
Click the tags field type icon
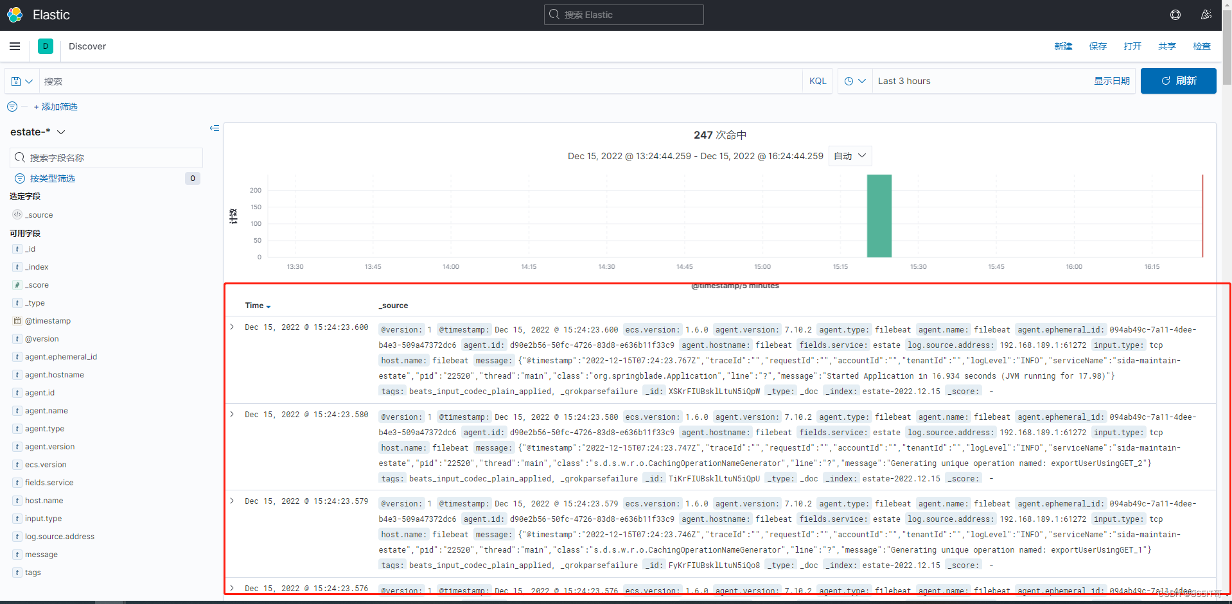click(x=17, y=573)
